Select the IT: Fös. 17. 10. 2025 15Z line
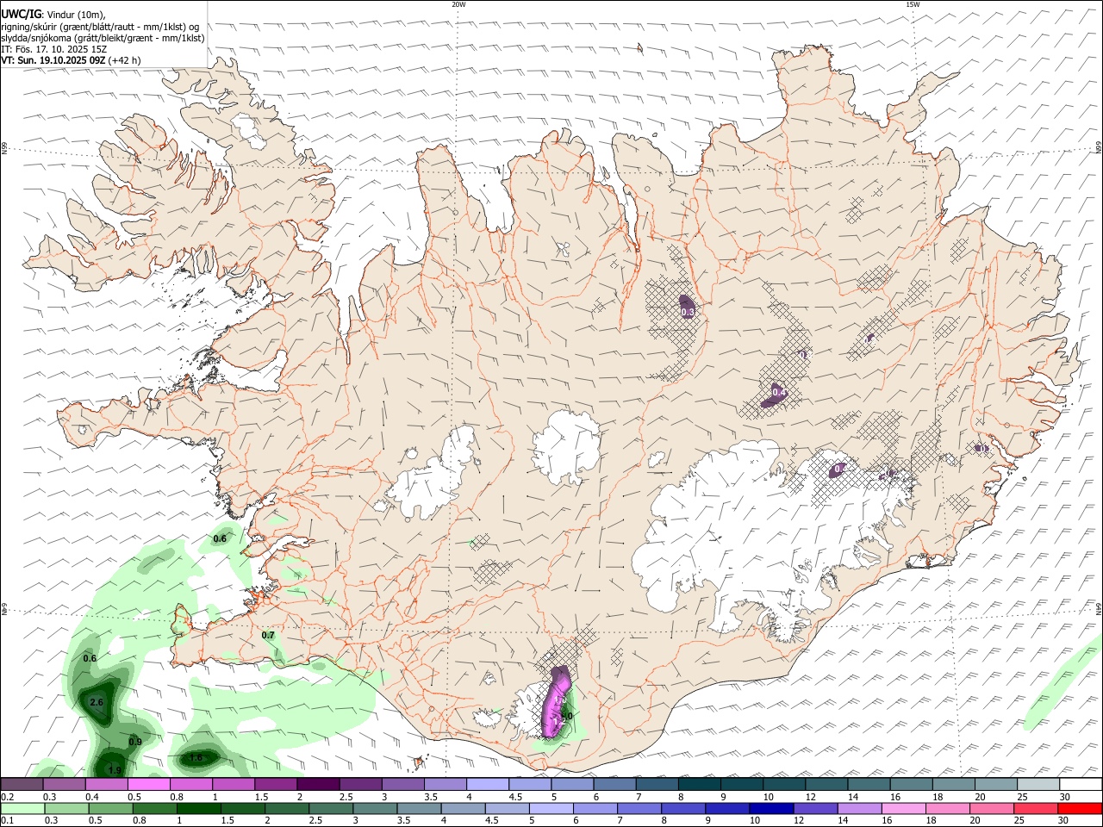 [x=54, y=49]
